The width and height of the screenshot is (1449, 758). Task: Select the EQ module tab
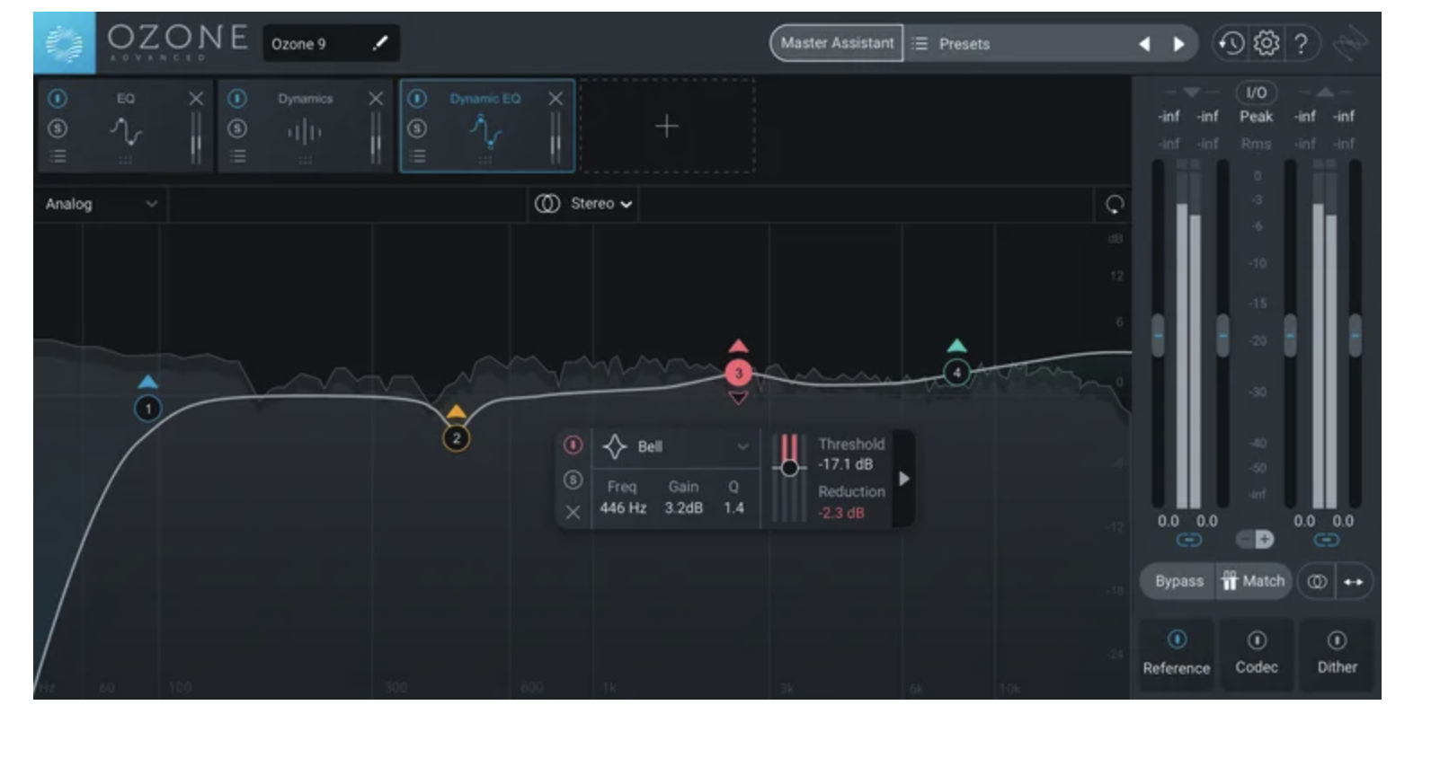[126, 126]
